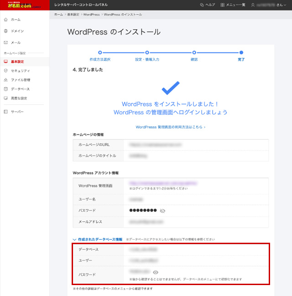Click the ホームページのタイトル label
The image size is (292, 296).
point(97,156)
